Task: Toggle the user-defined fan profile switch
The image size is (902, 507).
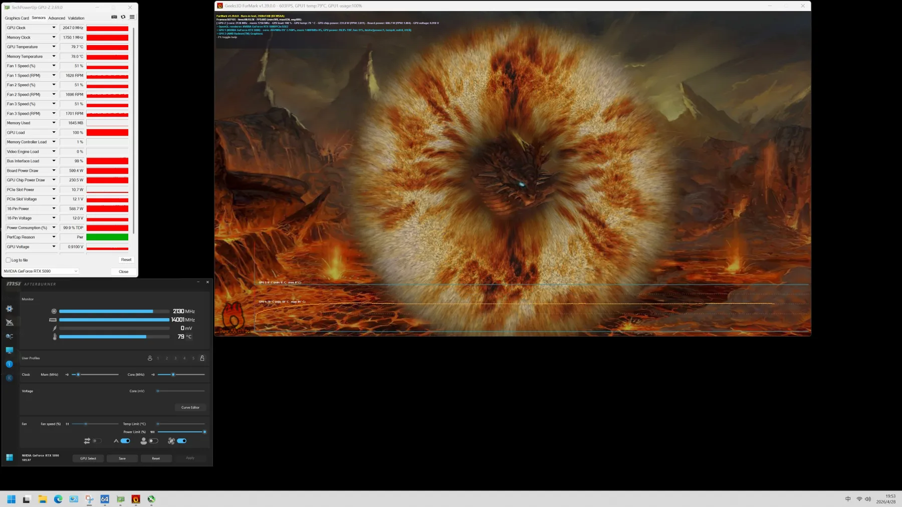Action: click(153, 441)
